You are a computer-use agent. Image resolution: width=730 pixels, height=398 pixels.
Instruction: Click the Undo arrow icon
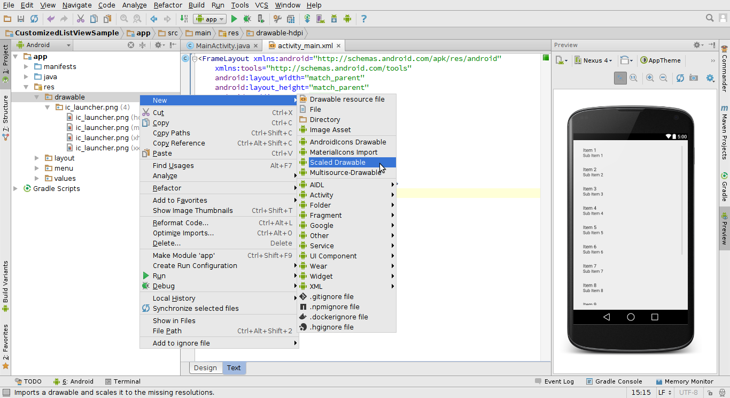pyautogui.click(x=51, y=19)
